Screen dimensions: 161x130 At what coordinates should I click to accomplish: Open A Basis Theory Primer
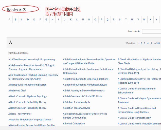click(x=20, y=114)
